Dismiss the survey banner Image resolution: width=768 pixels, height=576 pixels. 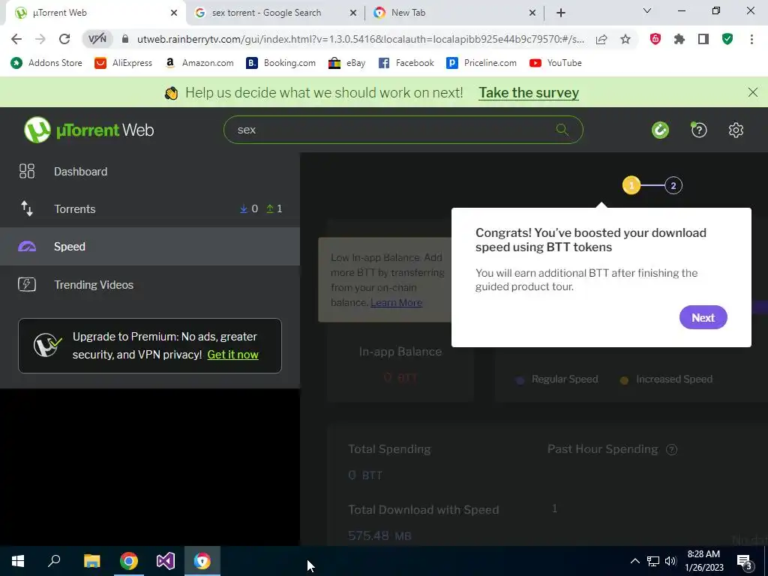click(x=753, y=92)
